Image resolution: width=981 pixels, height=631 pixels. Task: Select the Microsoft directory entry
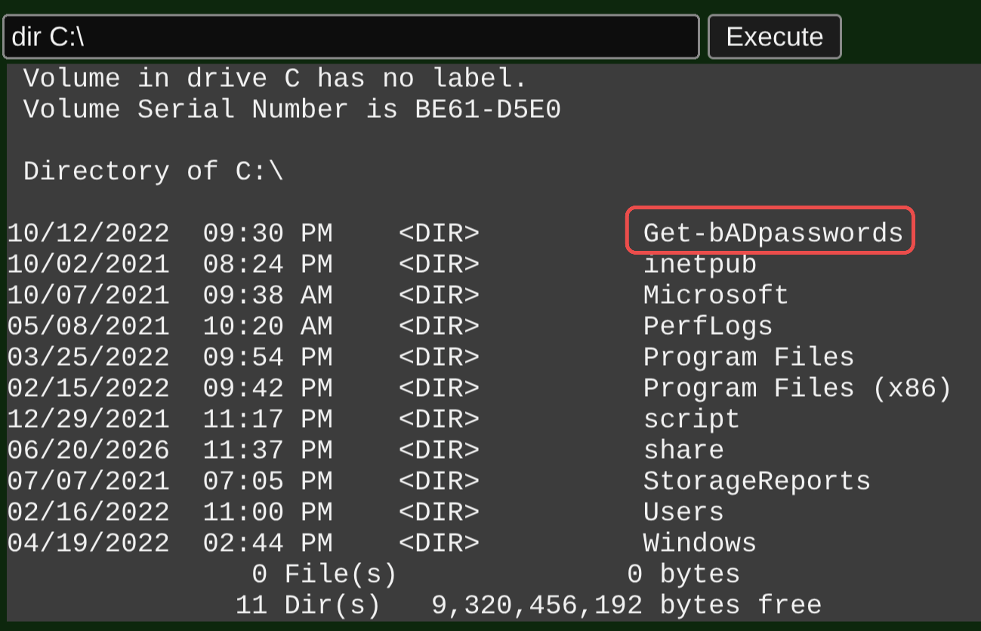point(716,295)
